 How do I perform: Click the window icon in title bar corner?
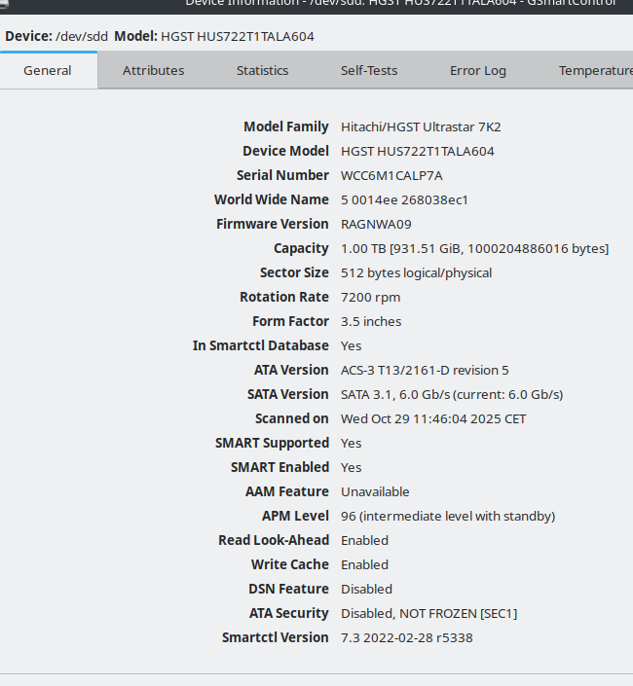pos(5,4)
